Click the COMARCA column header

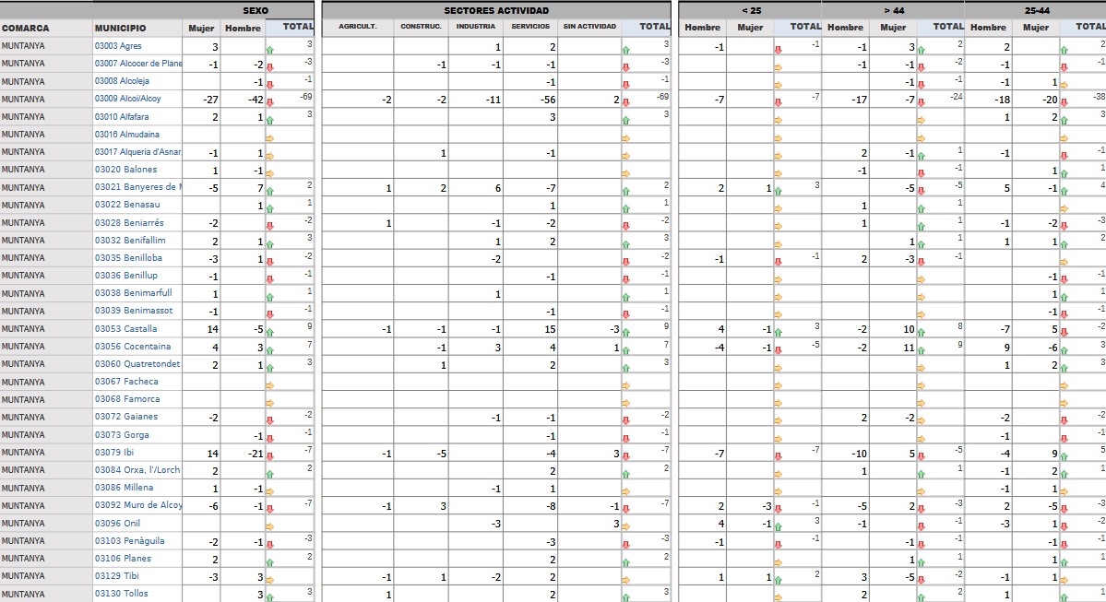(26, 29)
